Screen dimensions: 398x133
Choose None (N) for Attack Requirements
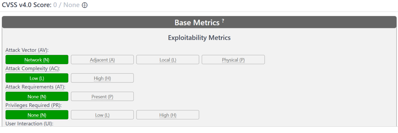tap(37, 96)
